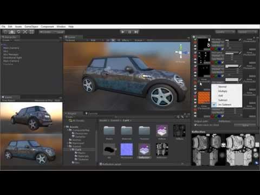260x195 pixels.
Task: Select Cars folder in Project tree
Action: point(78,149)
